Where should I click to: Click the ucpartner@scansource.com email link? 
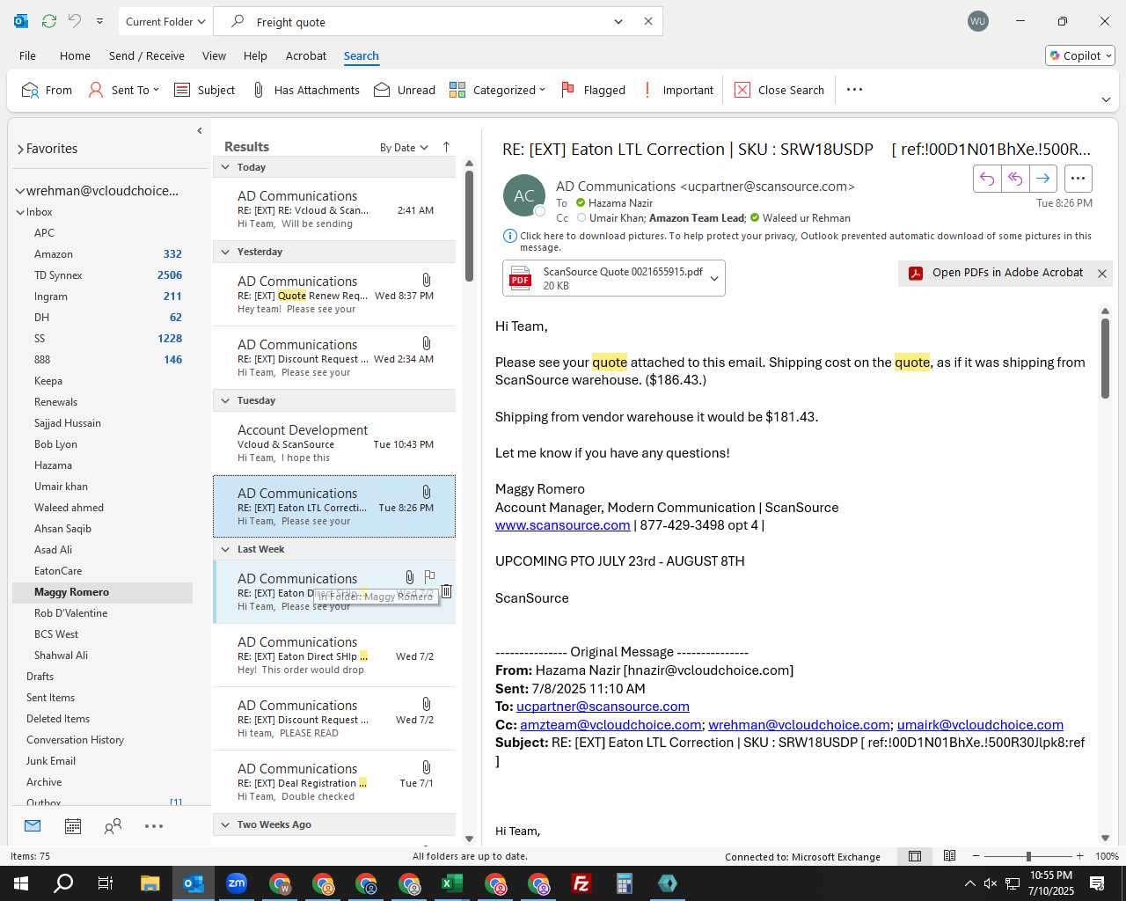[x=603, y=707]
